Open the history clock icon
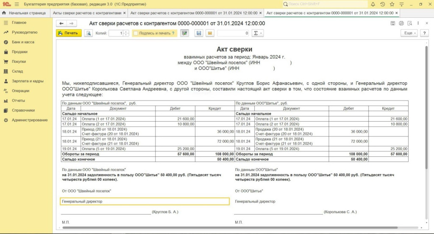The width and height of the screenshot is (434, 234). tap(382, 4)
